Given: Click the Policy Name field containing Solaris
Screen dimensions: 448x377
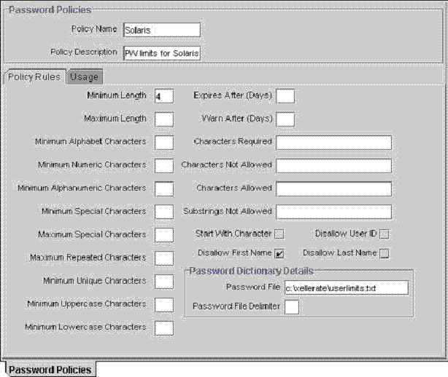Looking at the screenshot, I should pos(162,30).
